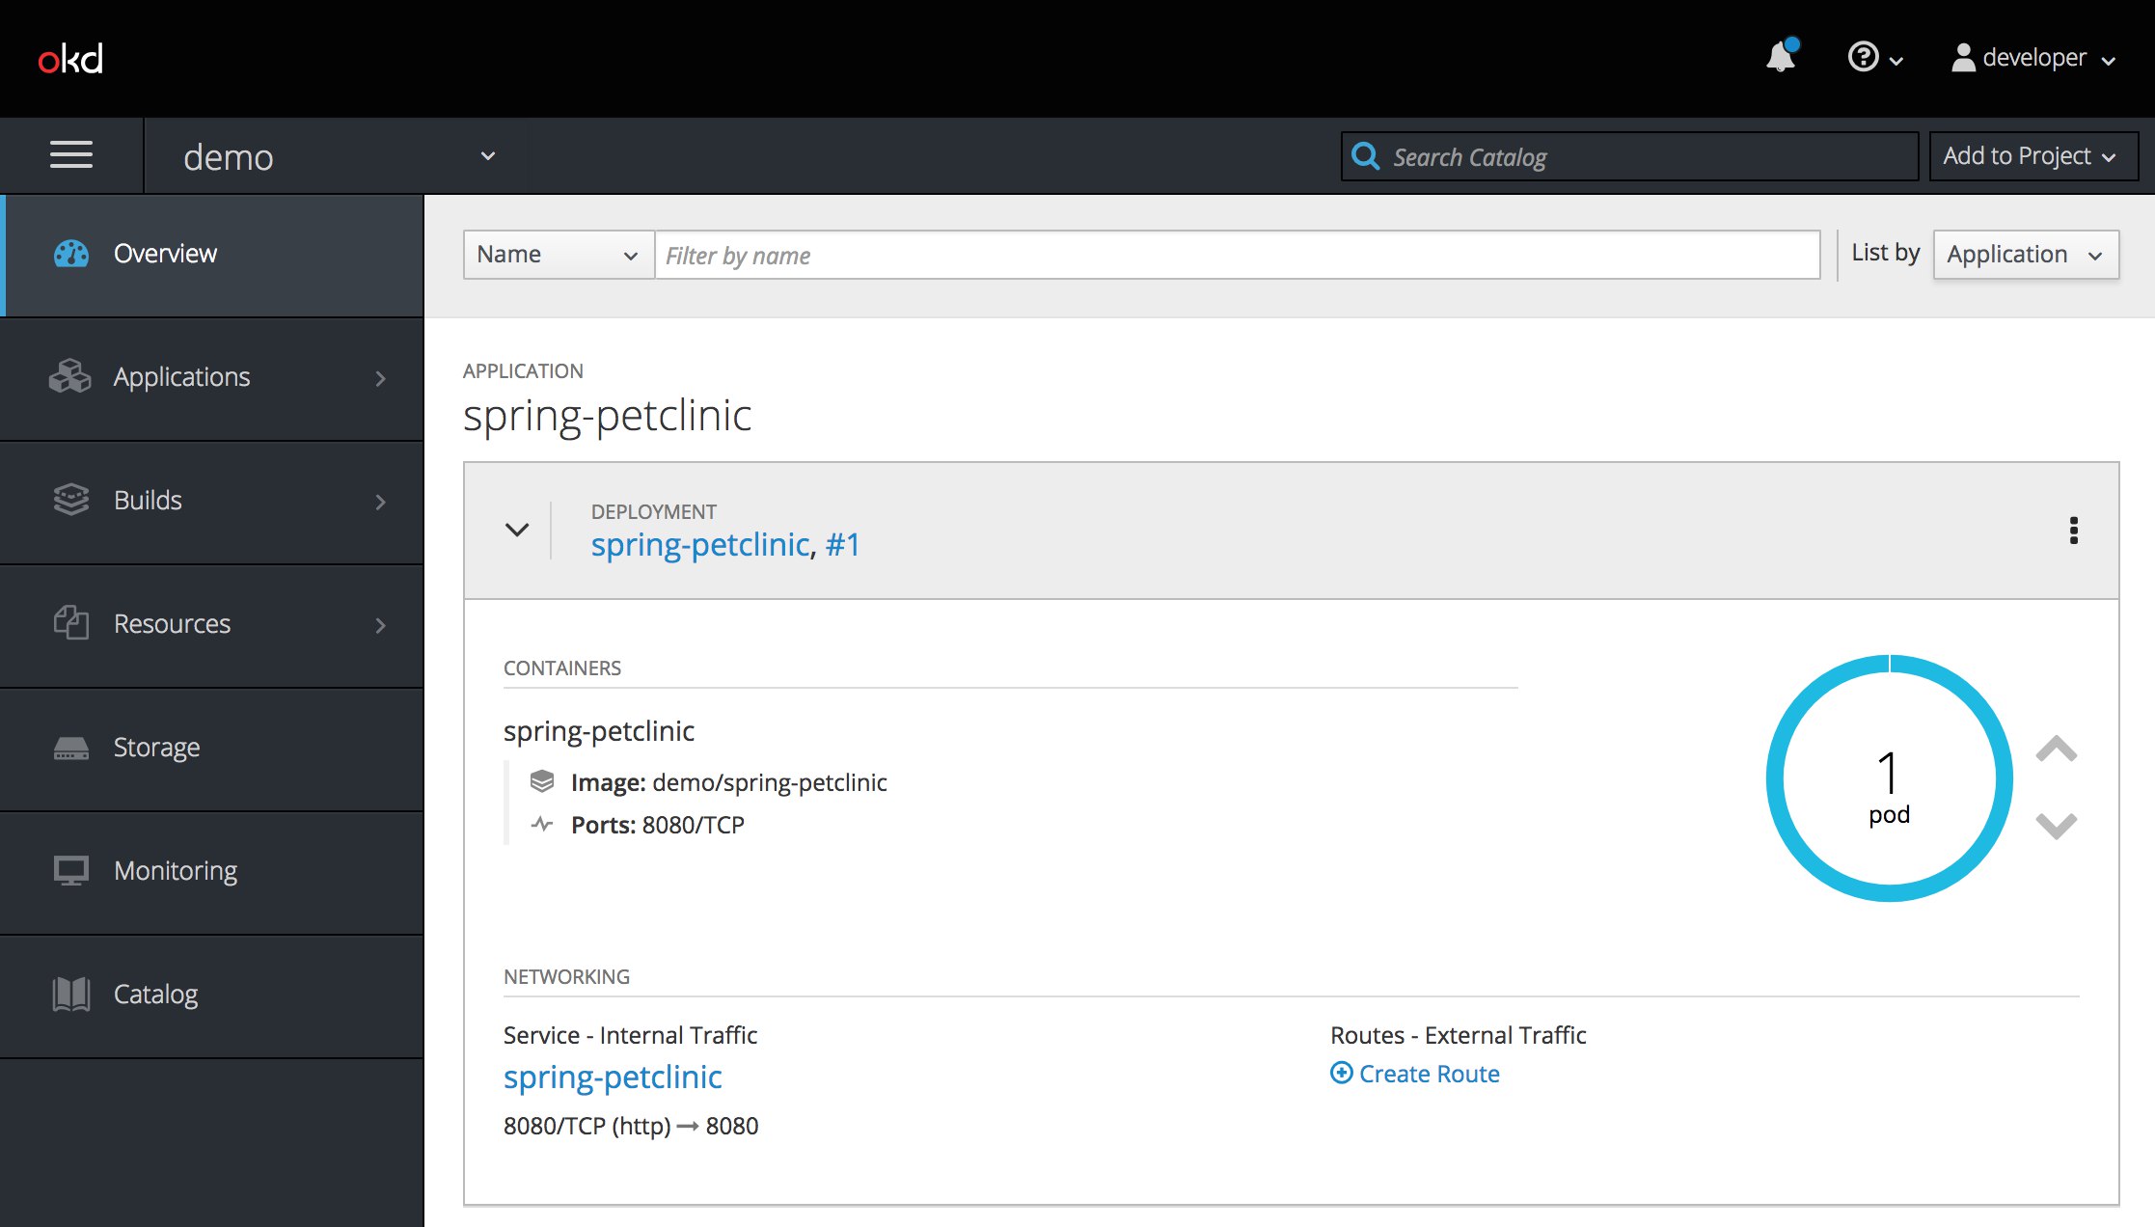Click the Applications cubes icon

point(69,376)
